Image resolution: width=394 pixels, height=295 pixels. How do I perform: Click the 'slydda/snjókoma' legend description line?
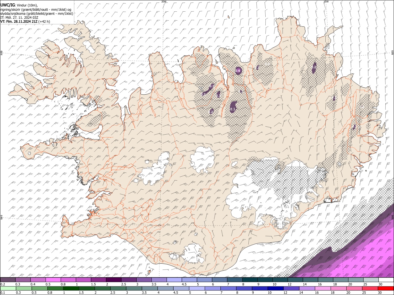(x=37, y=14)
